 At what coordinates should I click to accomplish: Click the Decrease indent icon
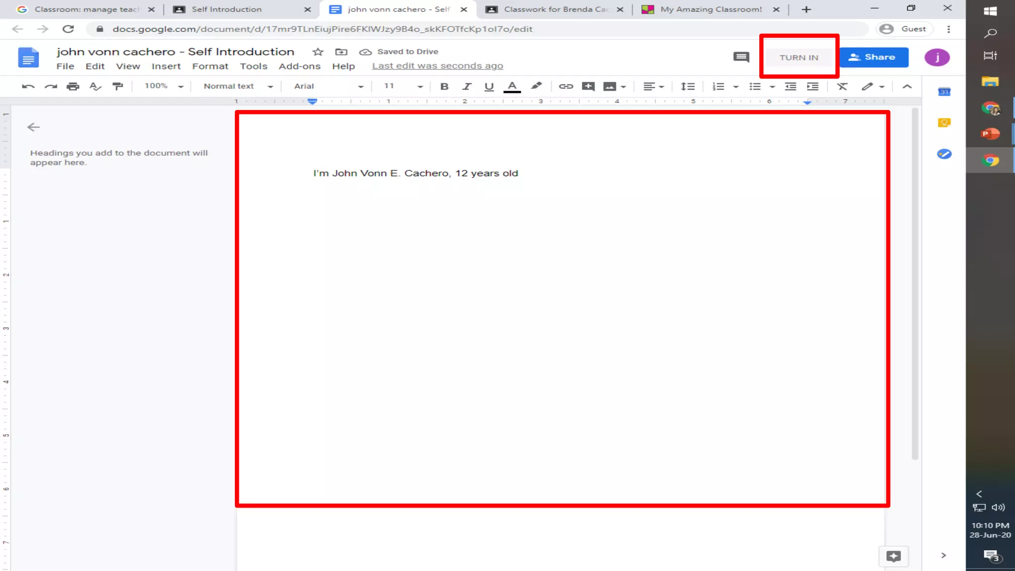click(x=790, y=86)
